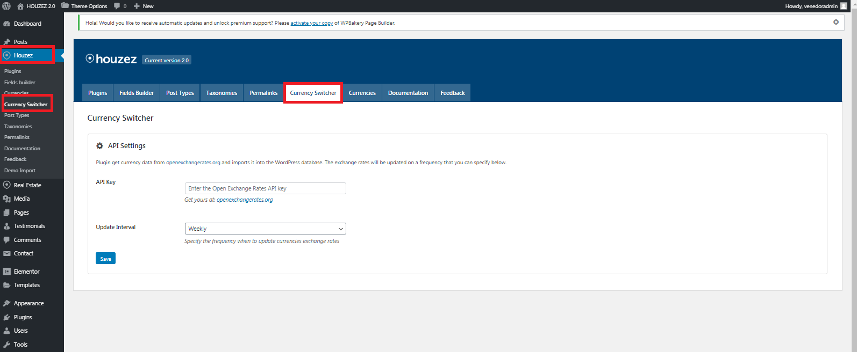Dismiss the WPBakery notice with the X icon

pos(836,22)
